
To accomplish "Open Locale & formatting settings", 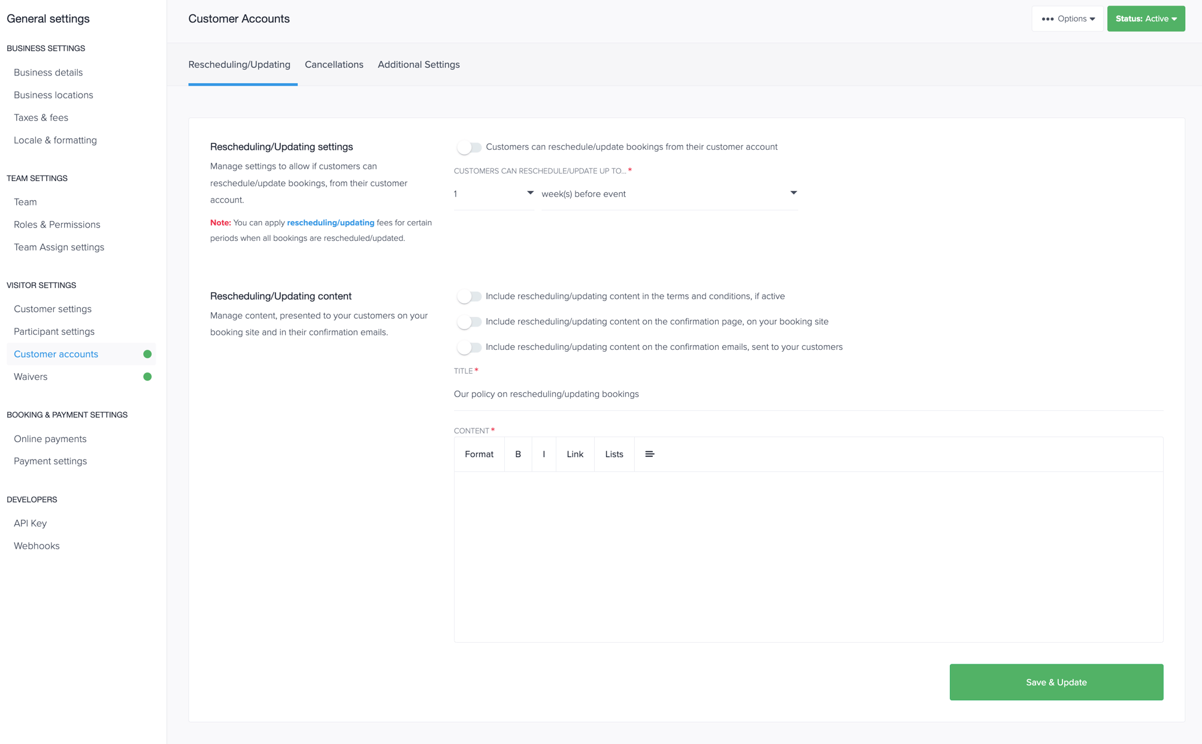I will tap(55, 140).
